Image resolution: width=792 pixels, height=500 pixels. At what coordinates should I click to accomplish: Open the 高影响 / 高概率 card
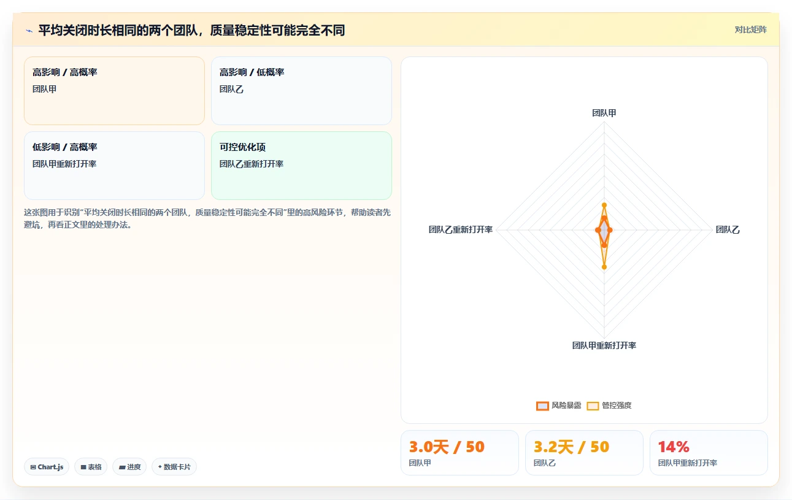[x=114, y=91]
